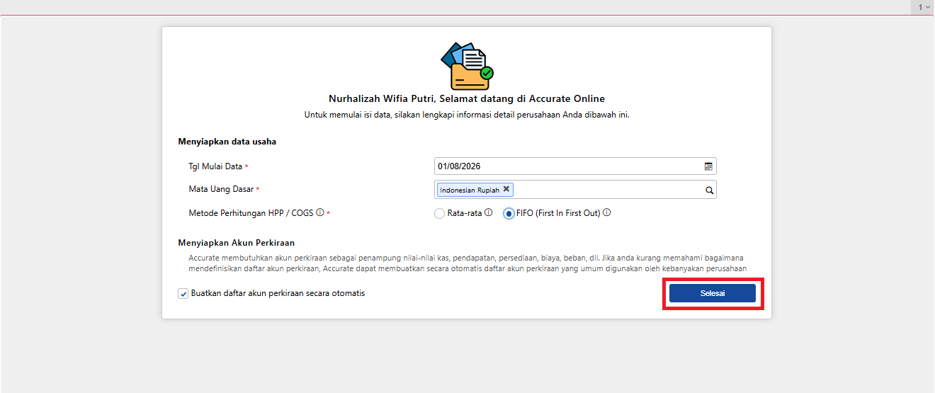Click inside the Mata Uang Dasar field
Image resolution: width=935 pixels, height=393 pixels.
click(x=575, y=190)
